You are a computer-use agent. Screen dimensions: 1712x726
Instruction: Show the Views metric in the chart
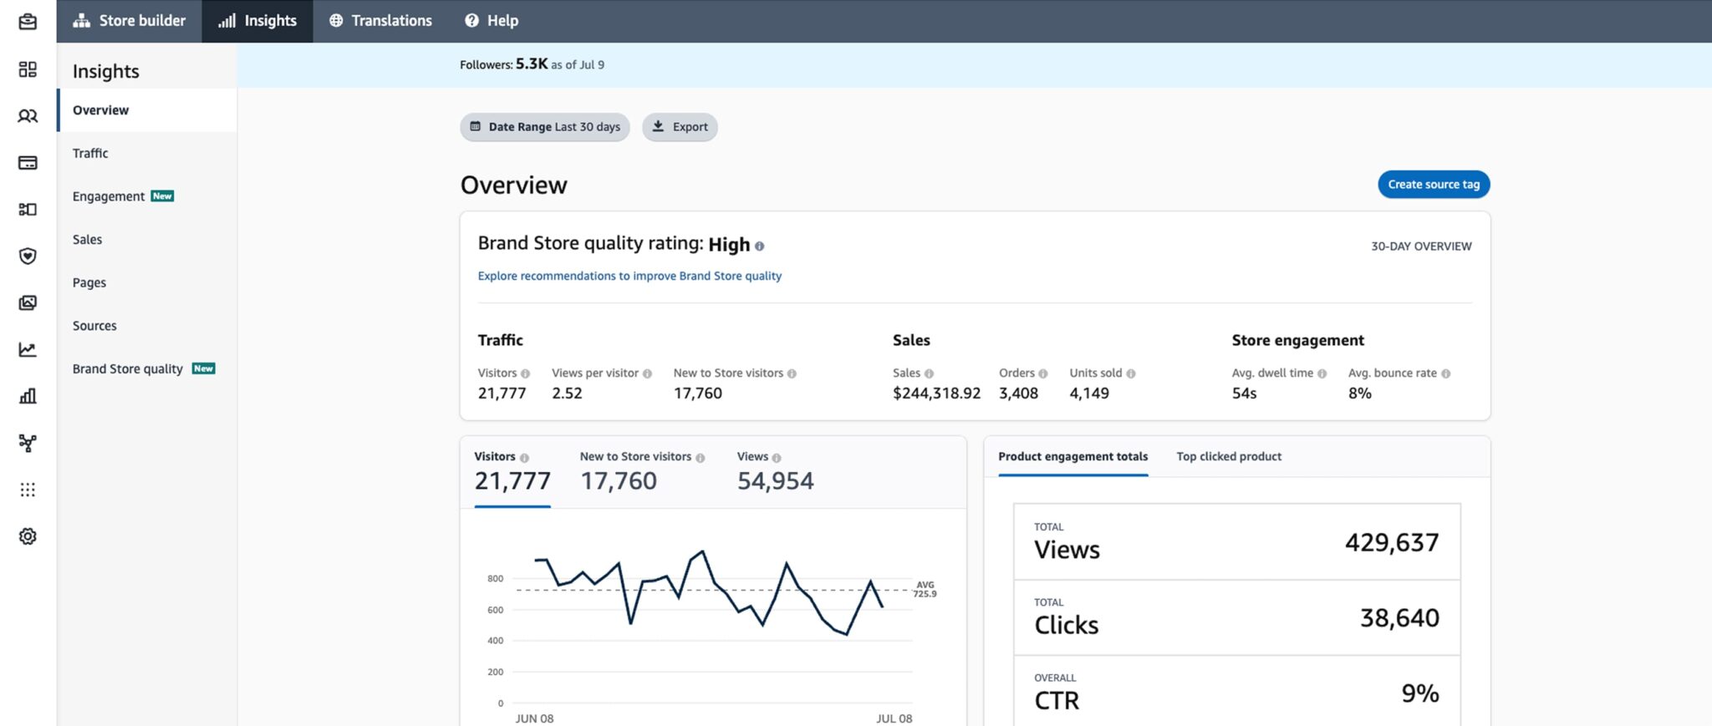tap(774, 471)
